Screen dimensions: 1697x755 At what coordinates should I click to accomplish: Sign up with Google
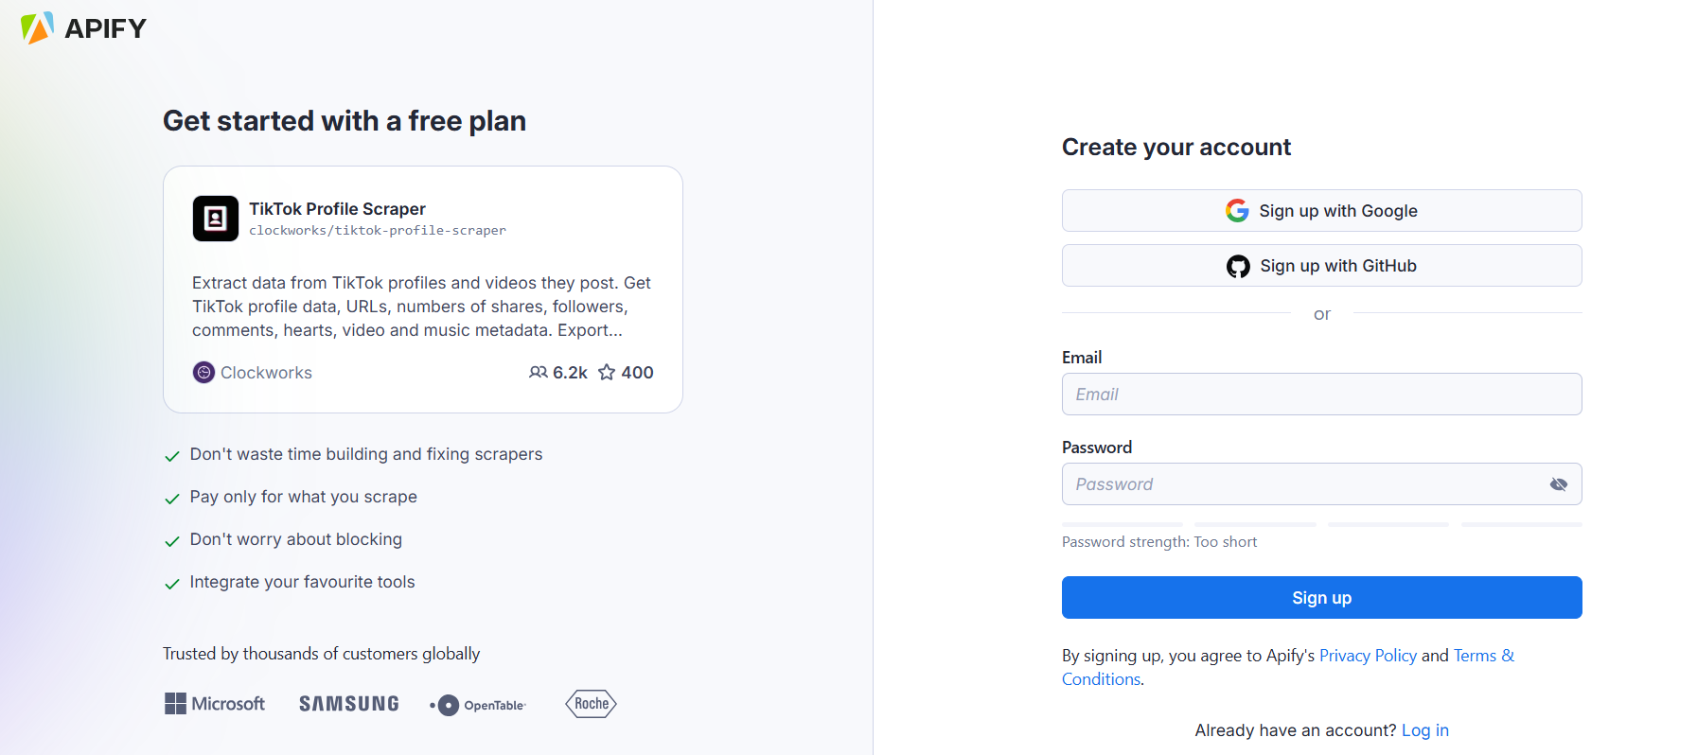click(1321, 210)
